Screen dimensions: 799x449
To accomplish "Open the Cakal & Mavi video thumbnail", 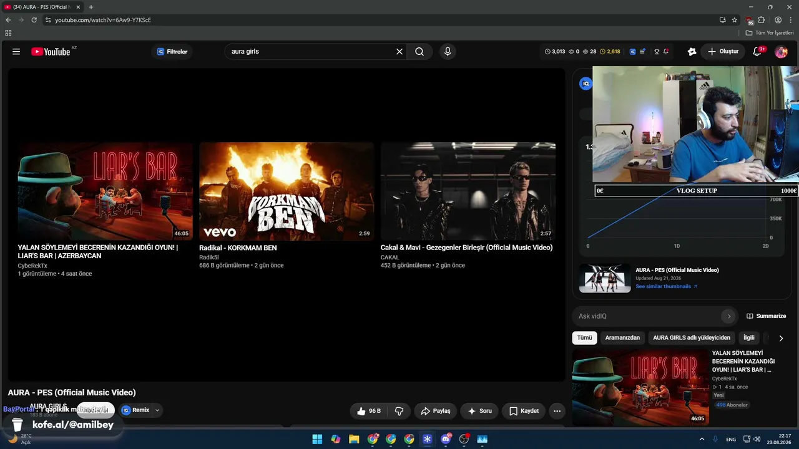I will tap(468, 191).
